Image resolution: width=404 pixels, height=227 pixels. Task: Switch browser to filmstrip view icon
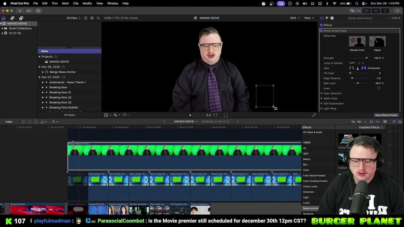click(92, 18)
